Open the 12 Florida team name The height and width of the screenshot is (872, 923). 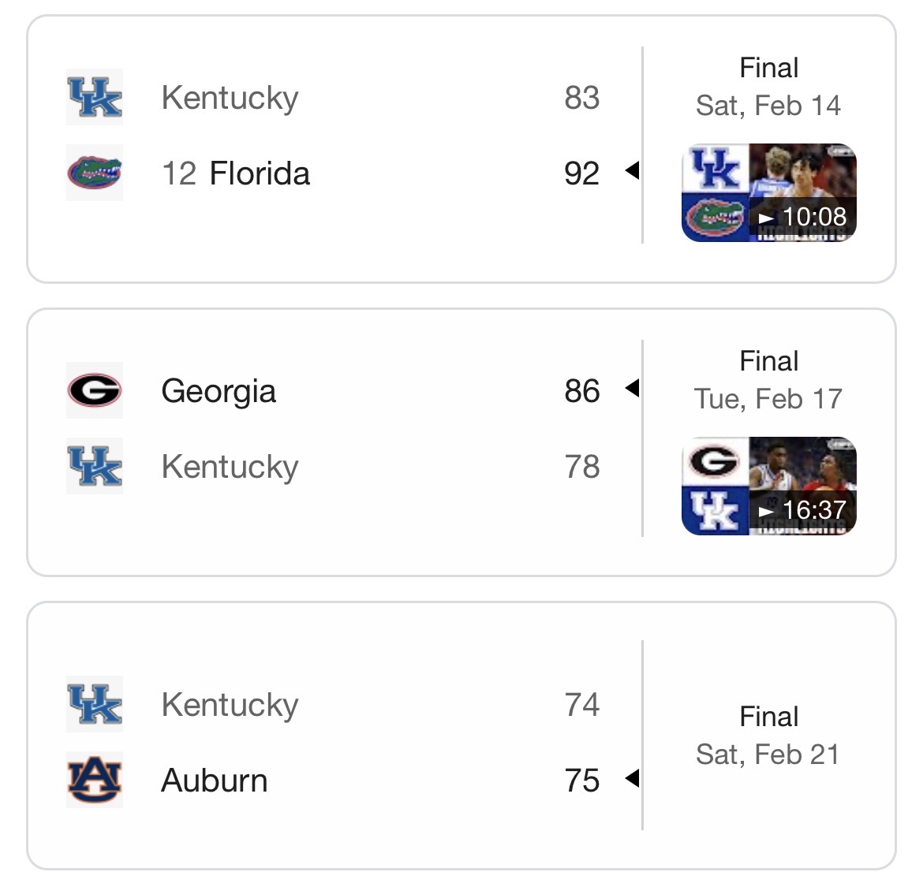coord(235,173)
